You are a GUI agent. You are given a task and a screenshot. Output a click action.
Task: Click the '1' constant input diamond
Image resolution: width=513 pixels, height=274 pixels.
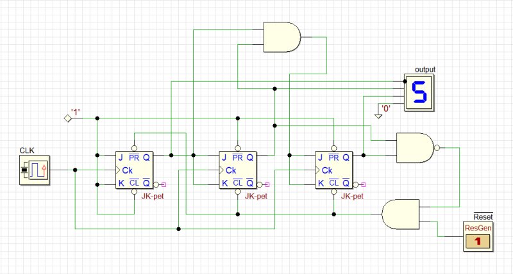(68, 118)
